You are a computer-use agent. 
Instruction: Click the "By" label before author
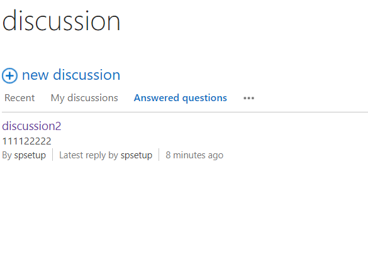coord(7,155)
